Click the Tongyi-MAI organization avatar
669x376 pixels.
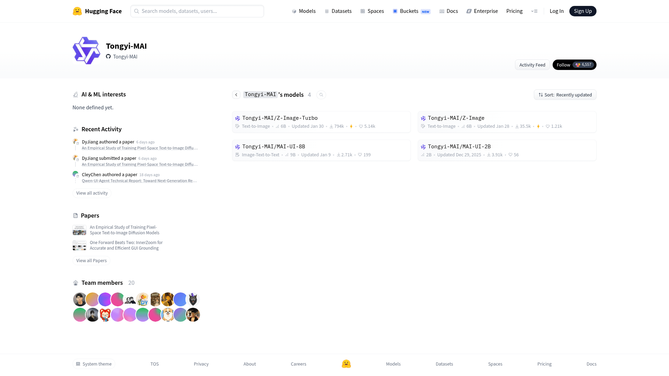coord(86,51)
